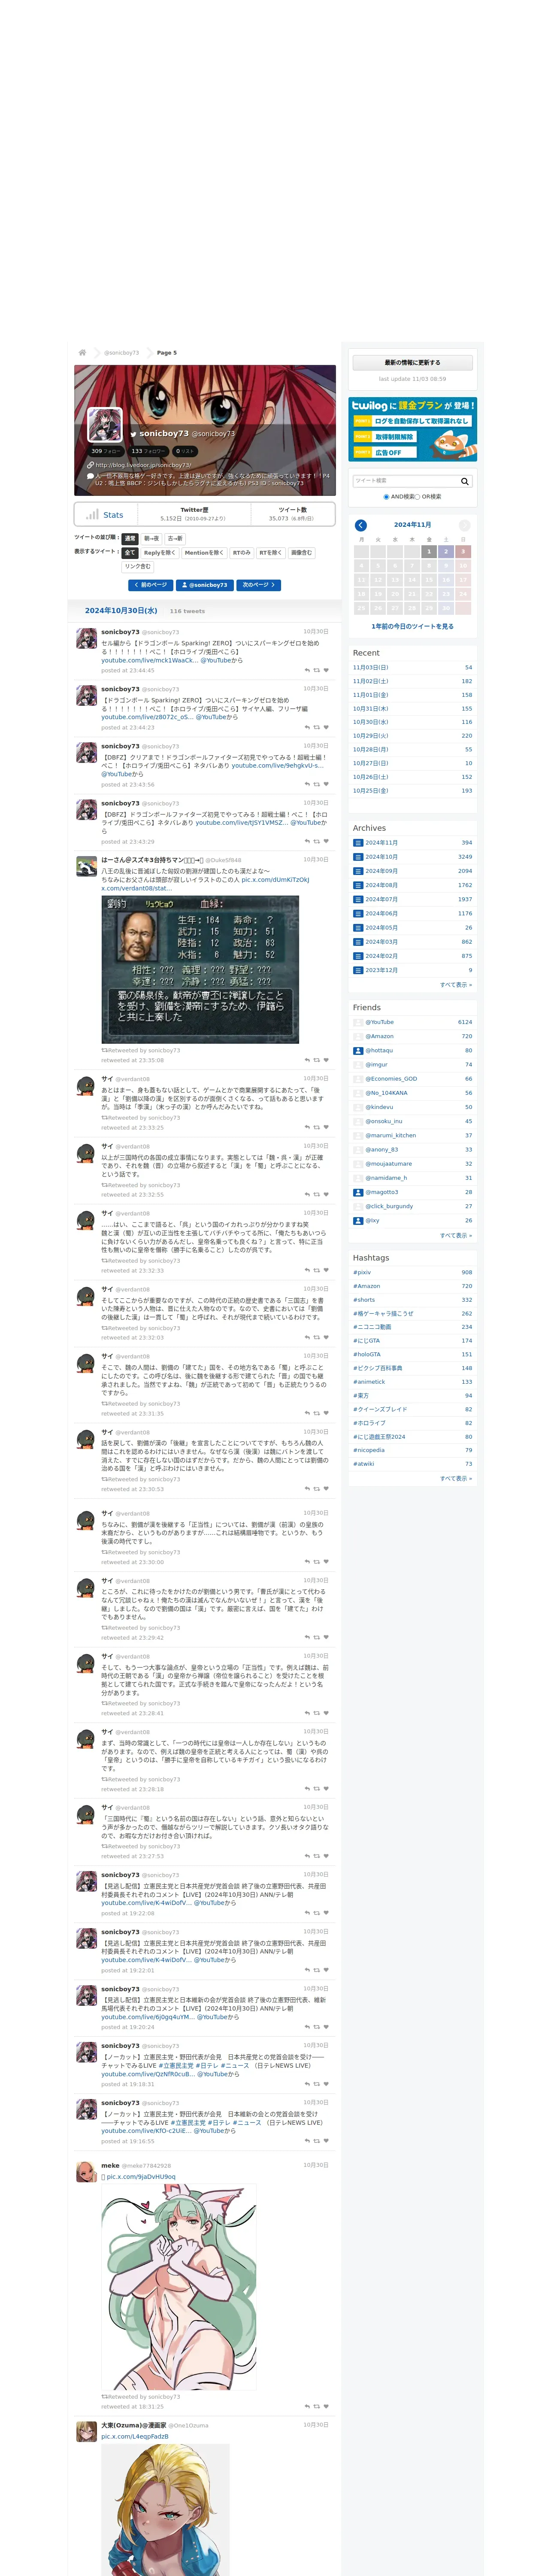Select the OR検索 radio button
Viewport: 551px width, 2576px height.
(x=418, y=497)
